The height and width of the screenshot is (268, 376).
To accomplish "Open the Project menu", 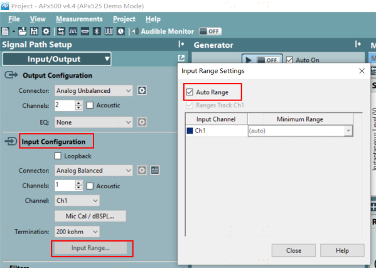I will [124, 19].
